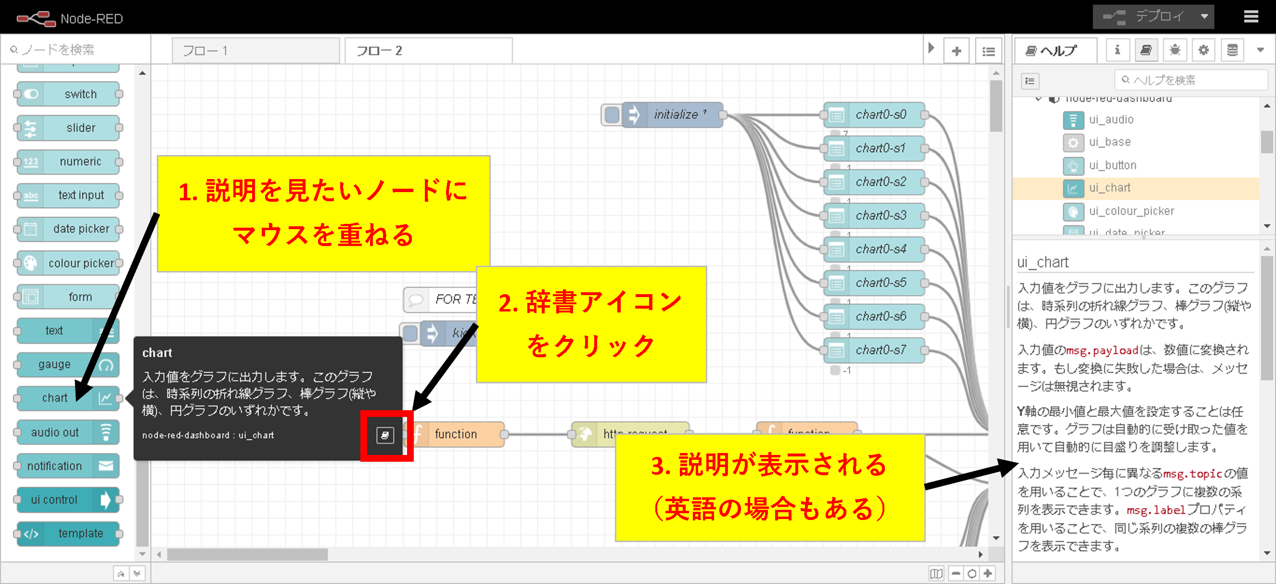Click the form palette node
The height and width of the screenshot is (584, 1276).
[x=68, y=297]
